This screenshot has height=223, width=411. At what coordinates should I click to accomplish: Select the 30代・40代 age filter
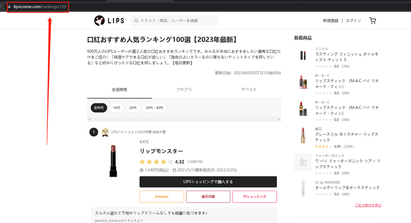tap(155, 108)
